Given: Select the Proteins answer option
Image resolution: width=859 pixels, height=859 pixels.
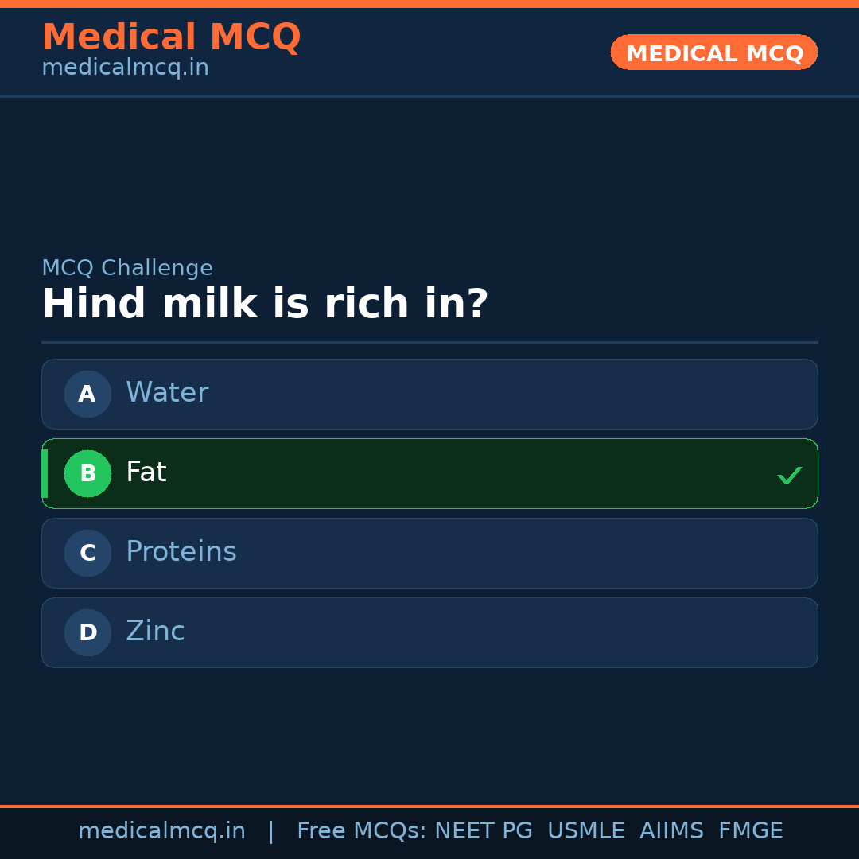Looking at the screenshot, I should (x=429, y=553).
